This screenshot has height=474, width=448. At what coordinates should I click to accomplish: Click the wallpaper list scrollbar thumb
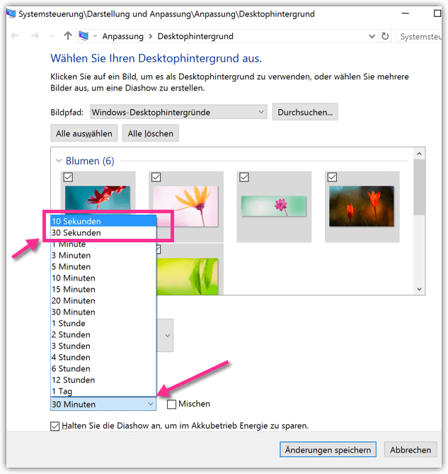[x=419, y=187]
